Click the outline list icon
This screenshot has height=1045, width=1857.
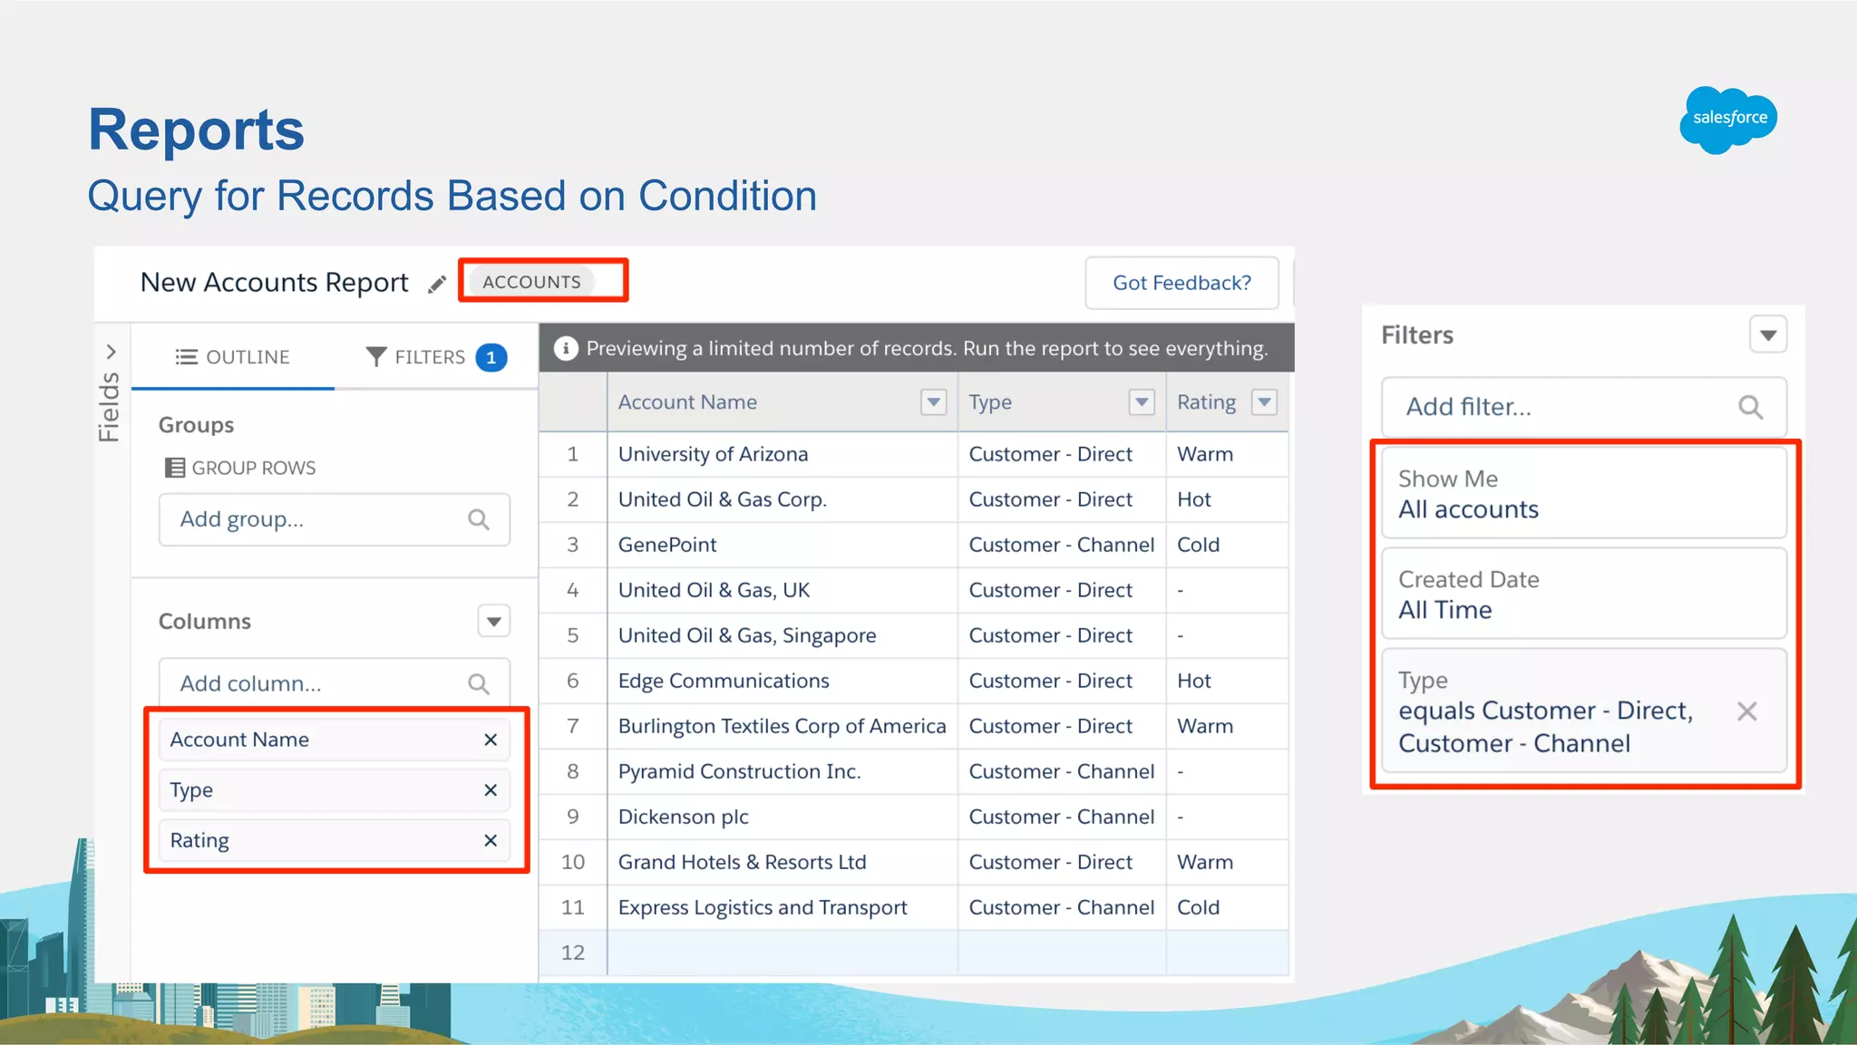click(186, 356)
